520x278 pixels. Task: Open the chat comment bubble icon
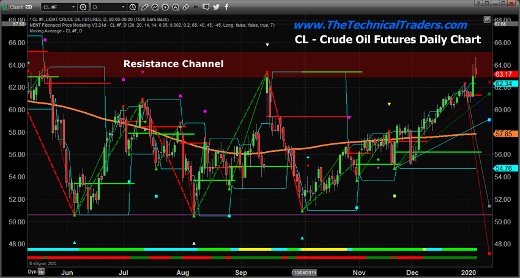click(x=206, y=7)
